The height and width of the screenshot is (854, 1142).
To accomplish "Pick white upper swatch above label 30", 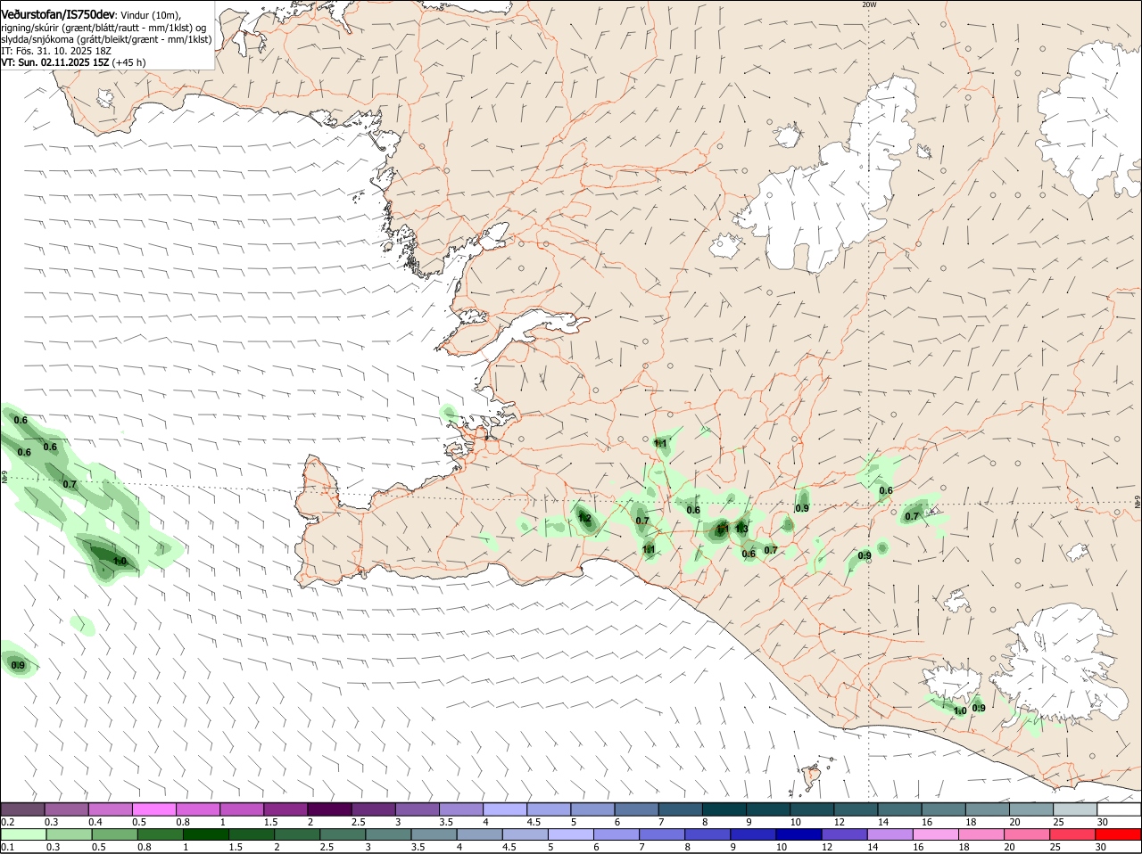I will click(x=1118, y=809).
